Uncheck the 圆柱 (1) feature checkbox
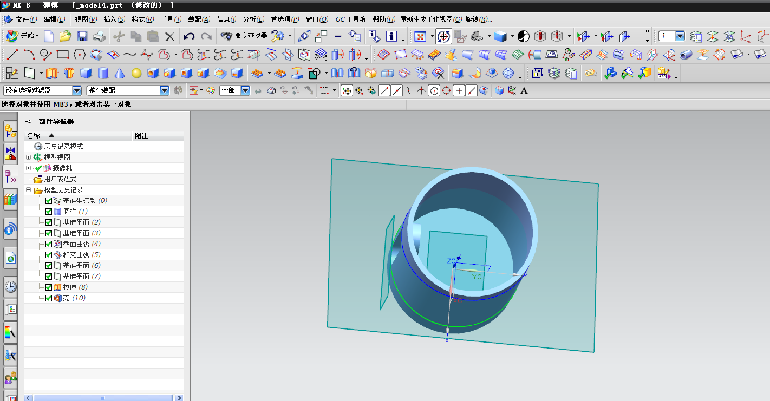This screenshot has height=401, width=770. [x=49, y=212]
